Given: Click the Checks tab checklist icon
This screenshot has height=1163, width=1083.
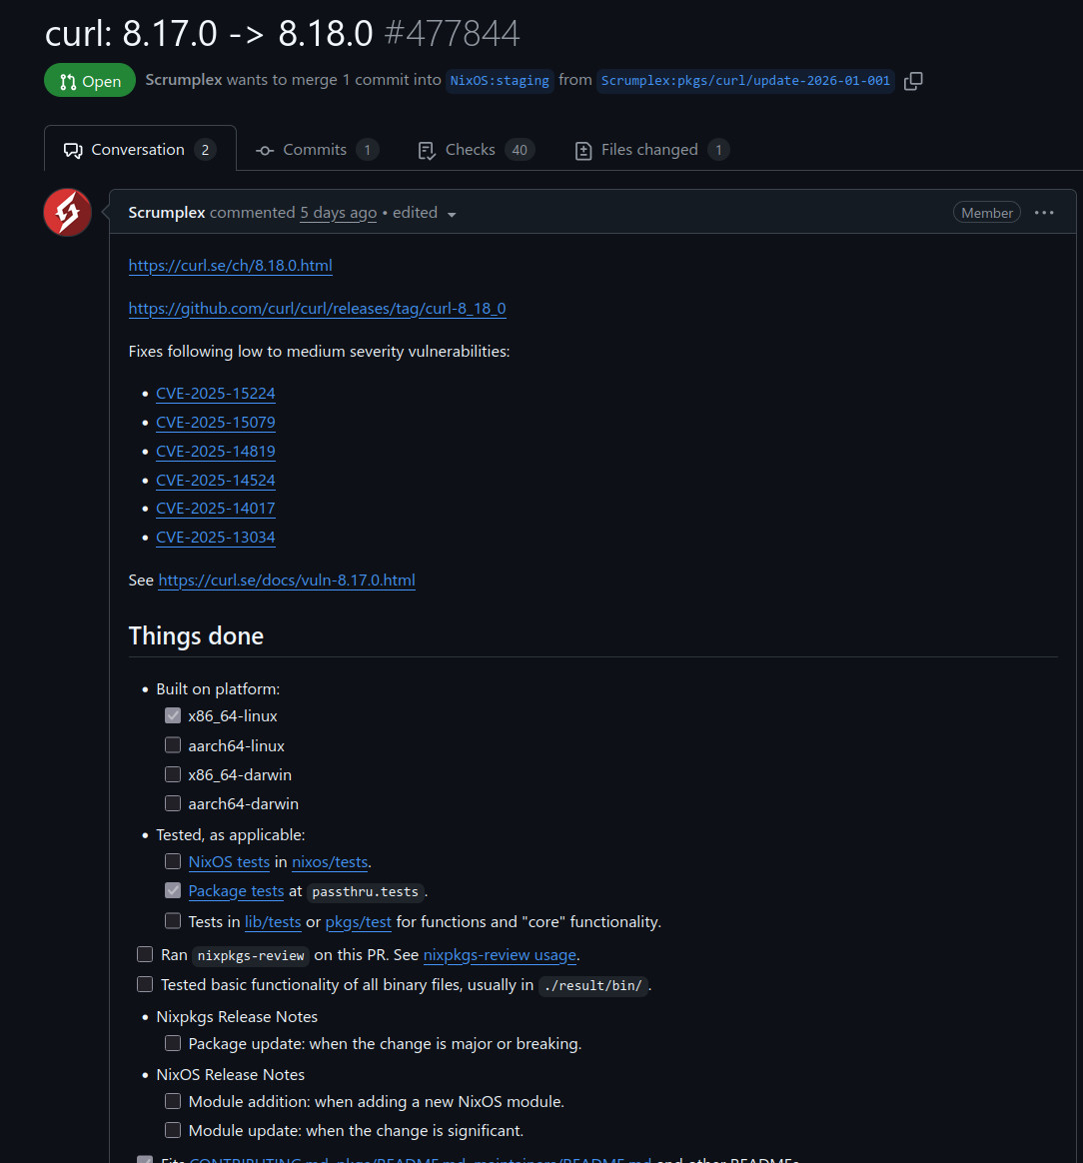Looking at the screenshot, I should (427, 151).
